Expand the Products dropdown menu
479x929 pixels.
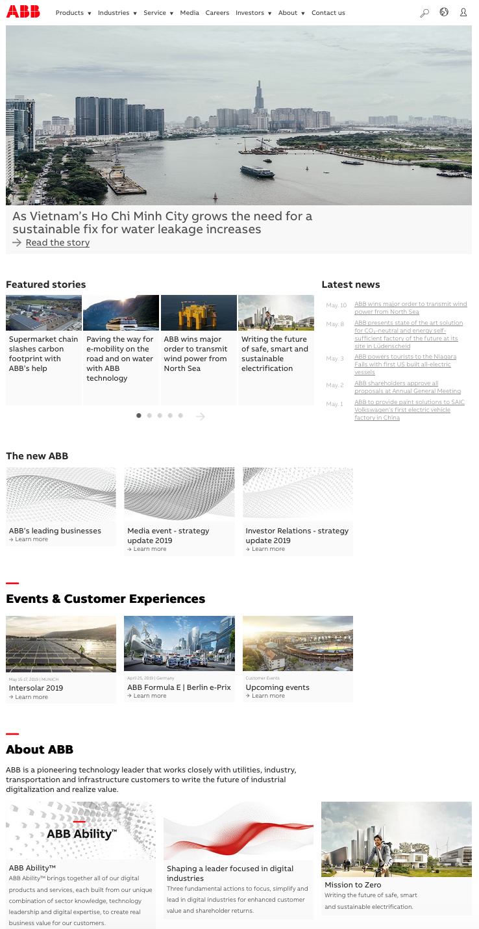click(x=73, y=12)
